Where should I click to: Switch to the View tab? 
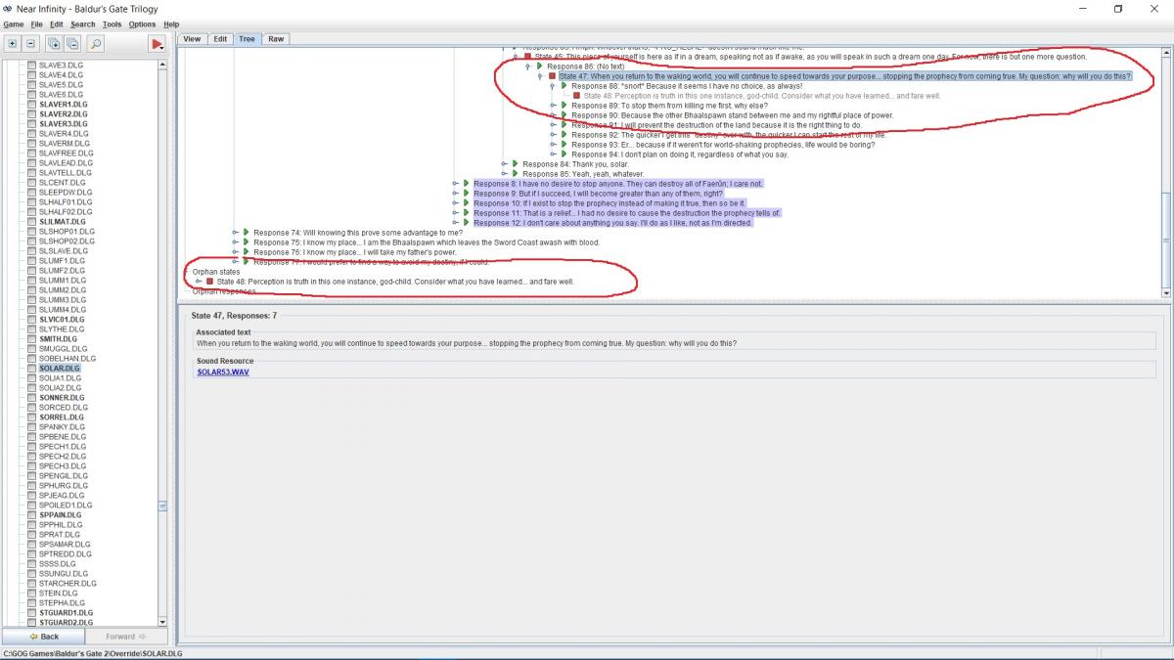coord(192,39)
